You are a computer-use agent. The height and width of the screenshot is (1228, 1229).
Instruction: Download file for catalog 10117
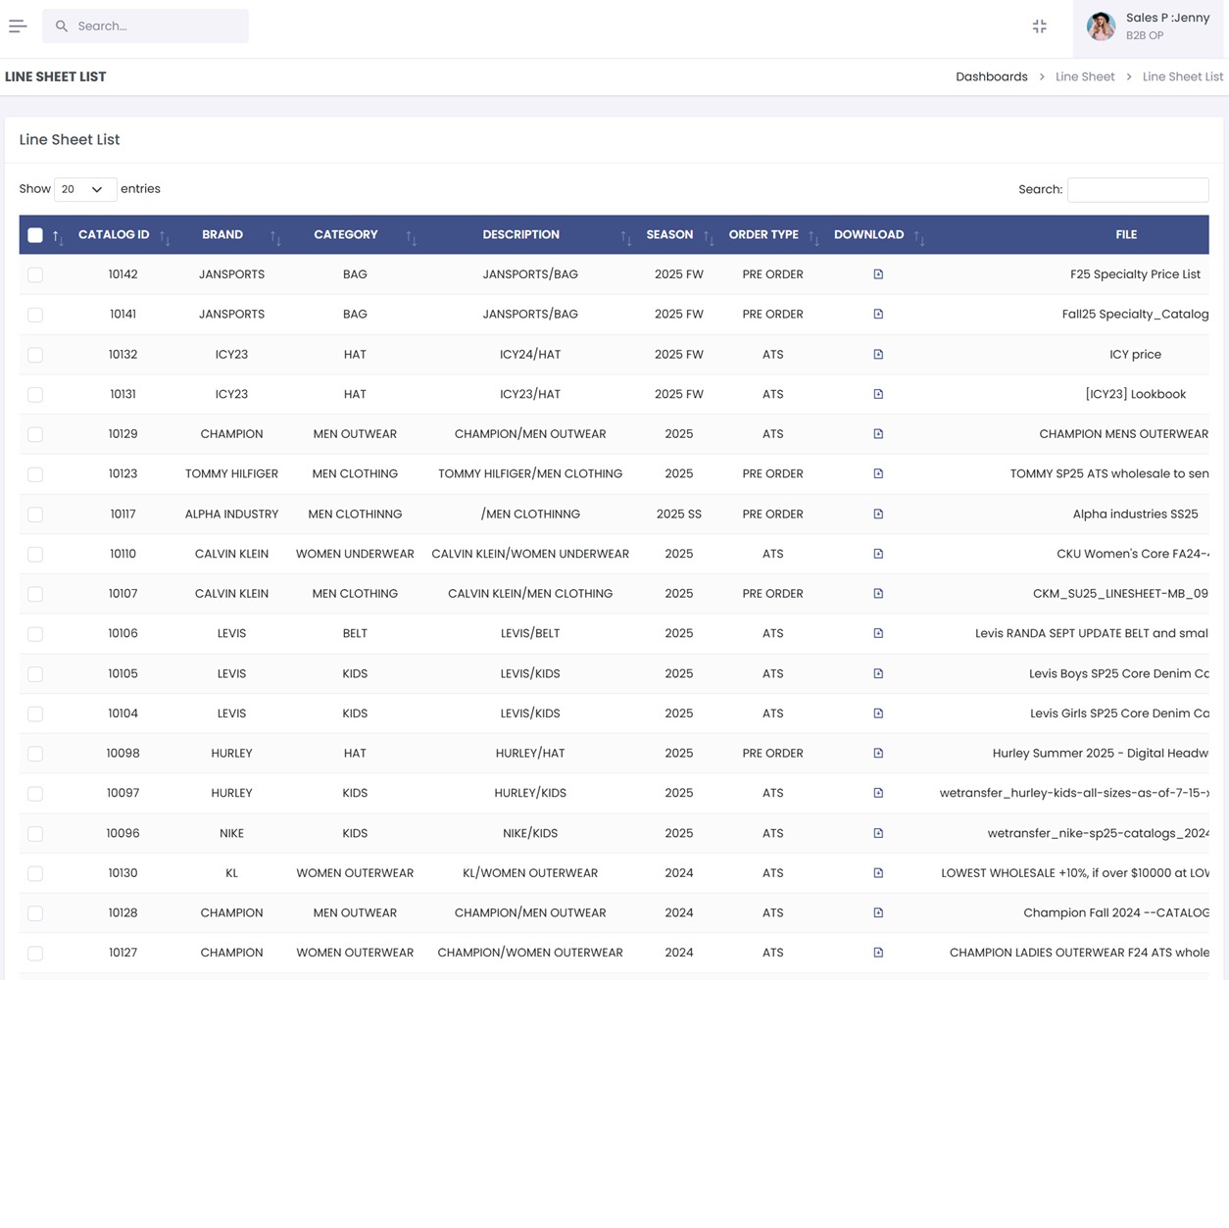point(878,514)
